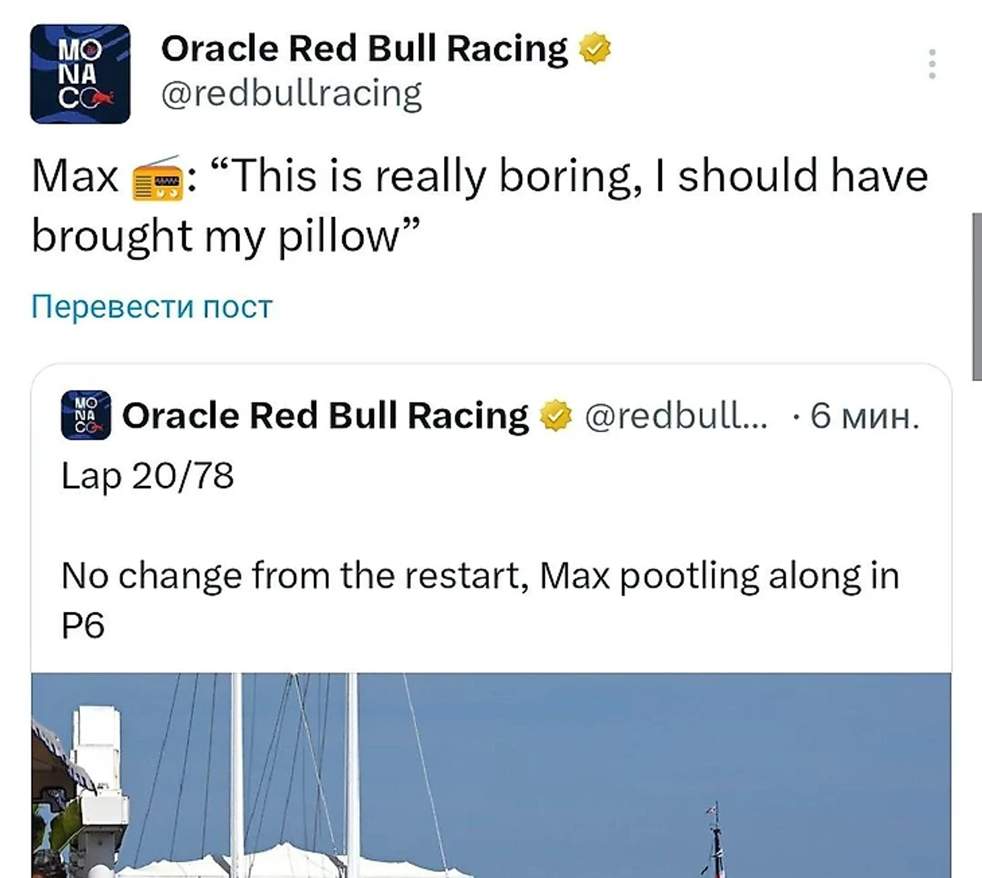Open the "6 мин." timestamp
This screenshot has width=982, height=878.
(864, 416)
